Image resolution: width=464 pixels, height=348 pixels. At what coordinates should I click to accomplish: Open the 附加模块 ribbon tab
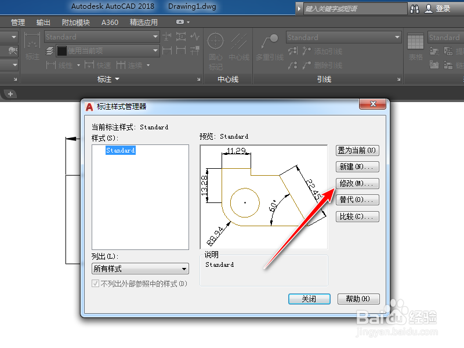[x=76, y=23]
